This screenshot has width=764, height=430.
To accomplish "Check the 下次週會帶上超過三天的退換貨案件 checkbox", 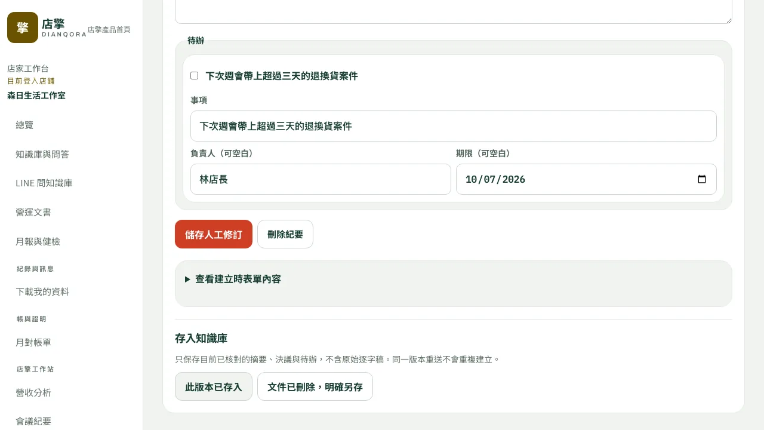I will (x=194, y=76).
